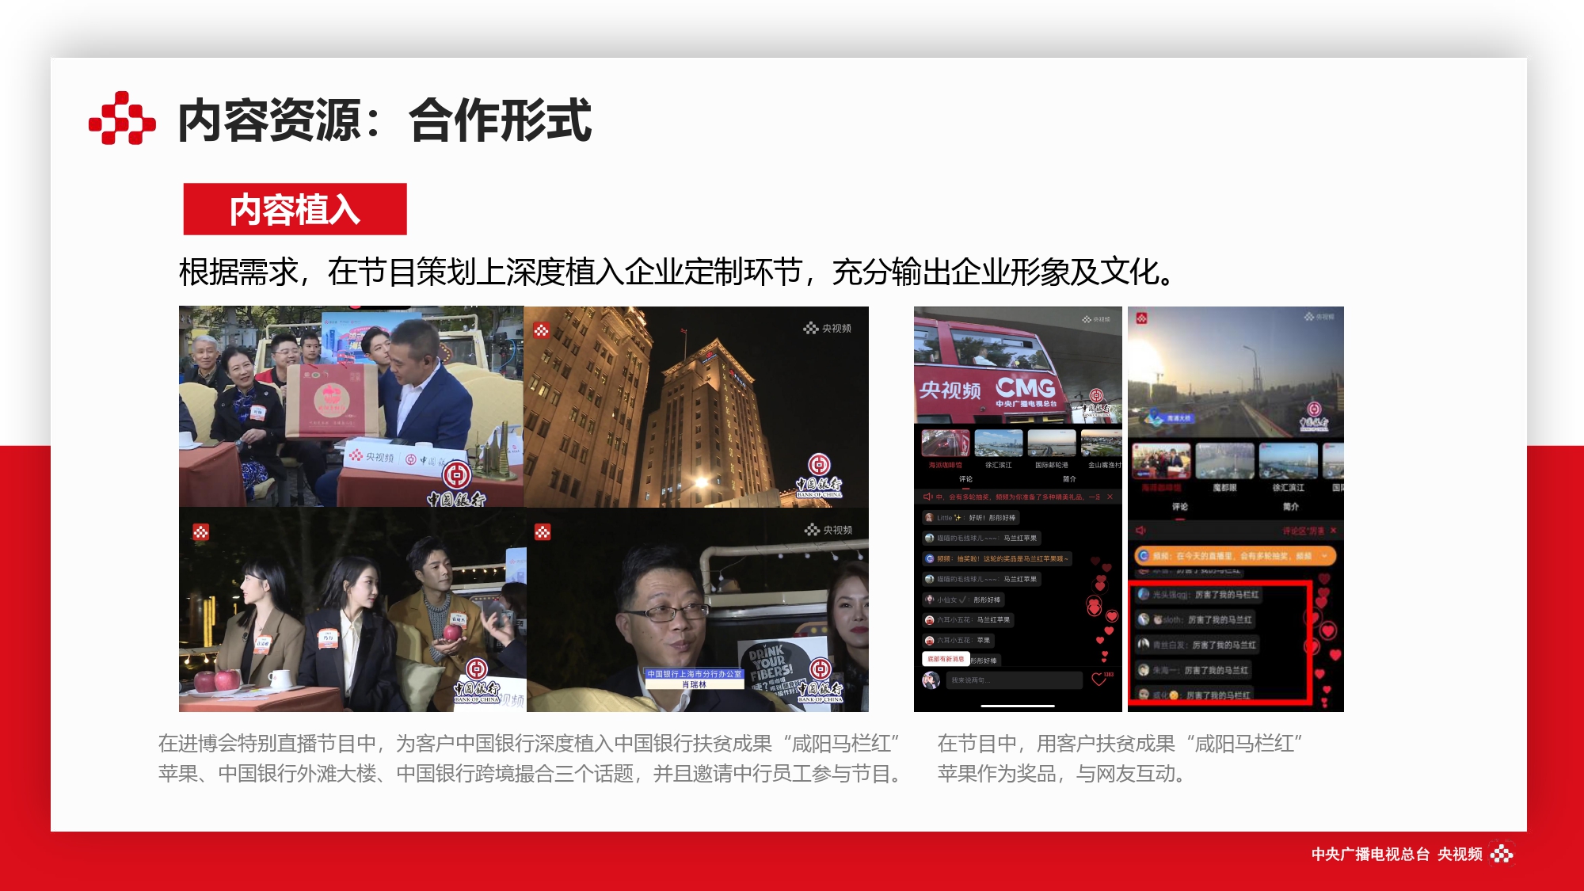Click the speaker icon in the sunset bridge phone screen
The height and width of the screenshot is (891, 1584).
pos(1141,530)
